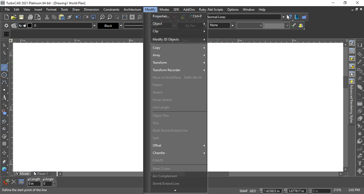Toggle layer lock padlock icon
Viewport: 364px width, 194px height.
pyautogui.click(x=25, y=26)
